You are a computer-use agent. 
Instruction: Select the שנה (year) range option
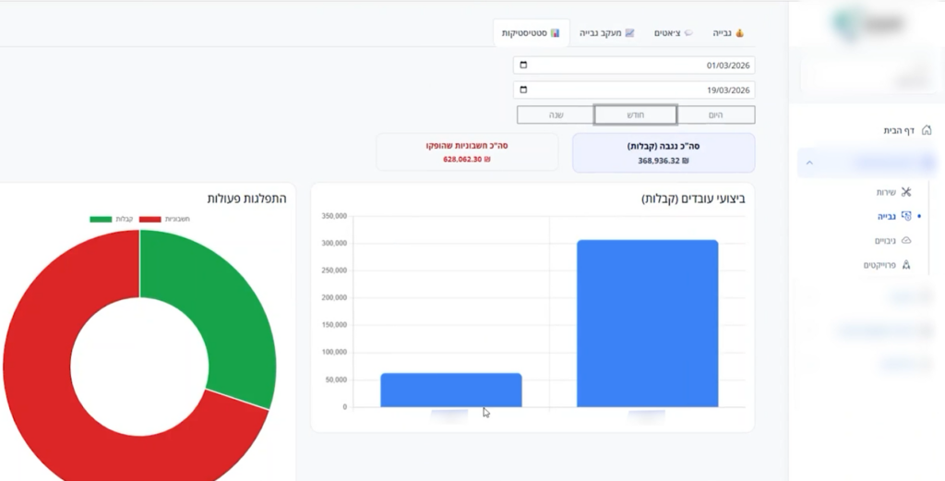556,114
